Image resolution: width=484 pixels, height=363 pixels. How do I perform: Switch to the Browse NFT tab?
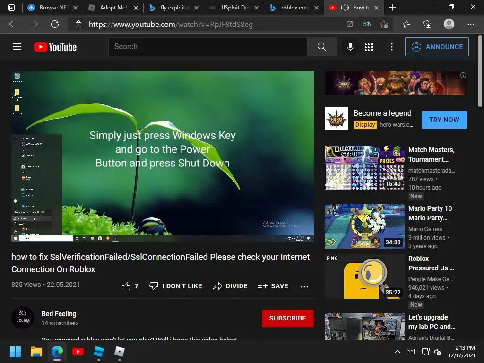52,8
